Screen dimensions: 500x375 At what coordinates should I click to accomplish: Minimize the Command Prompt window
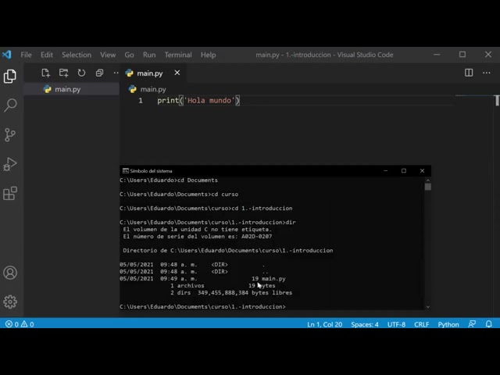click(385, 171)
